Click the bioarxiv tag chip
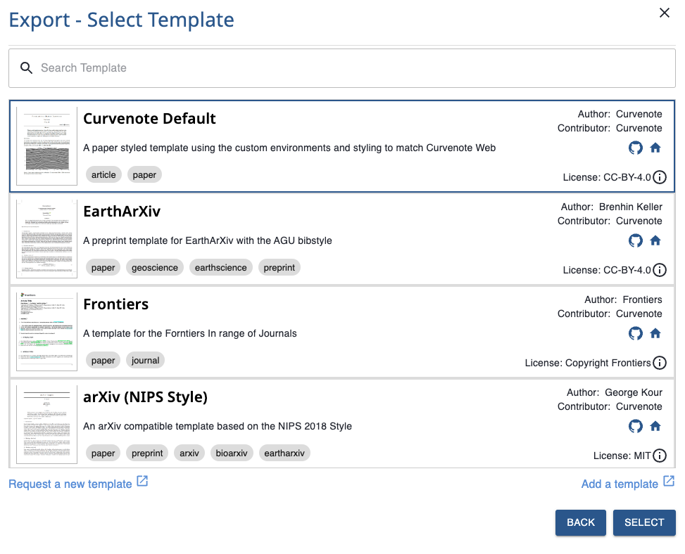This screenshot has height=554, width=685. coord(232,453)
